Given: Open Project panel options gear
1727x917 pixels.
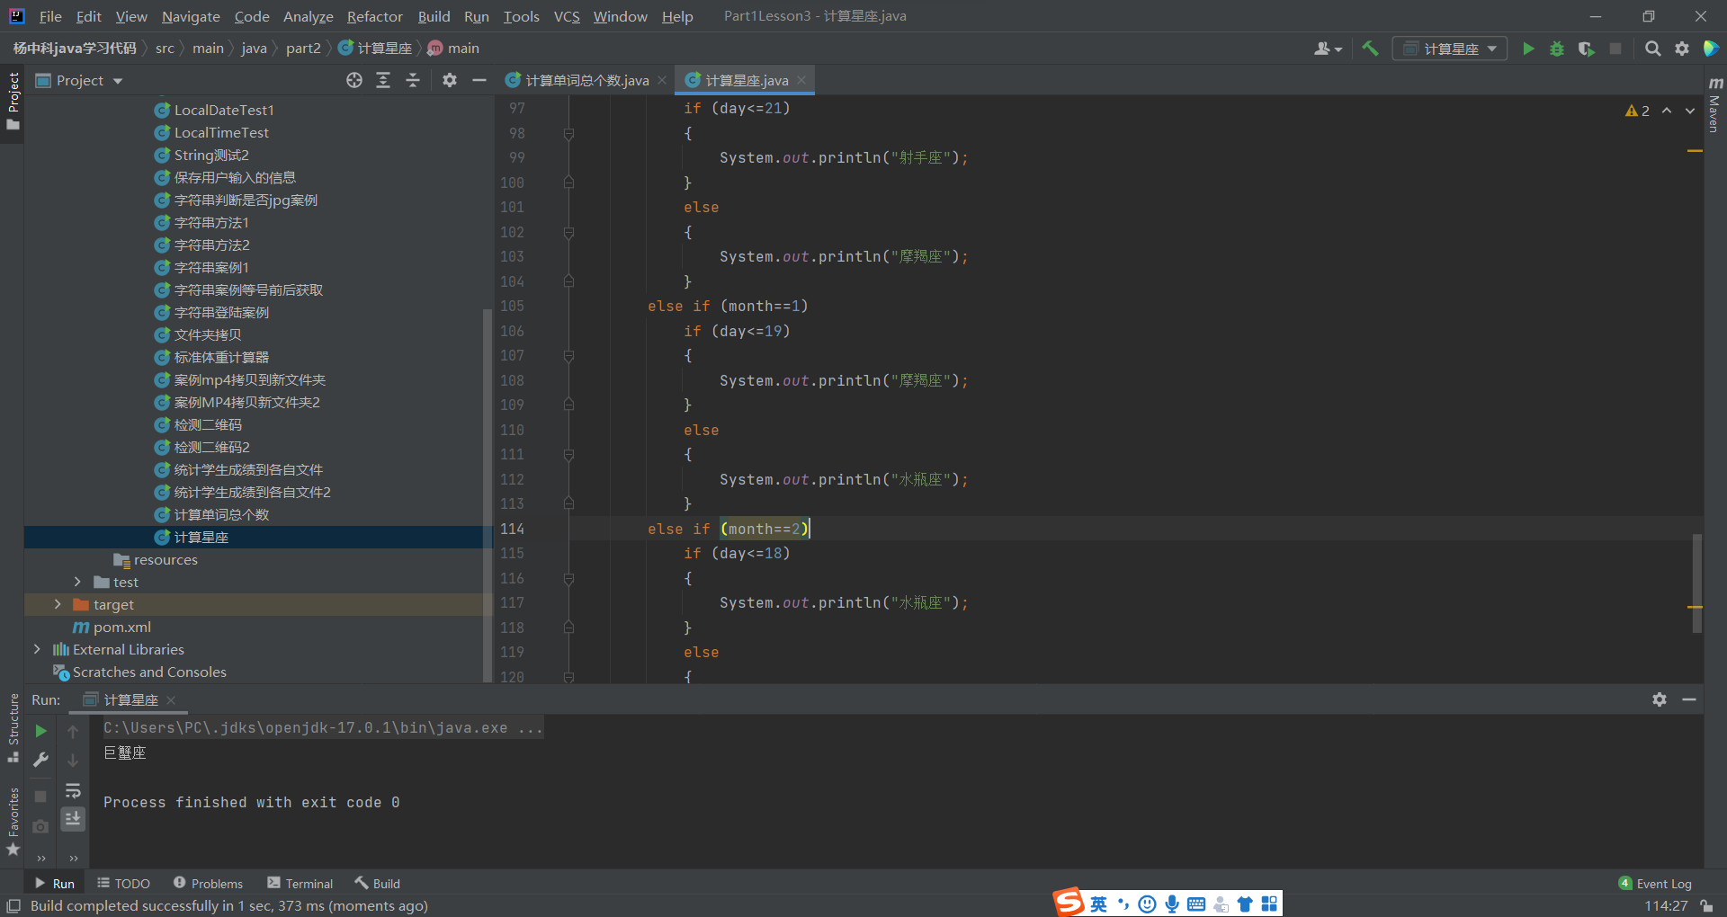Looking at the screenshot, I should [x=450, y=81].
